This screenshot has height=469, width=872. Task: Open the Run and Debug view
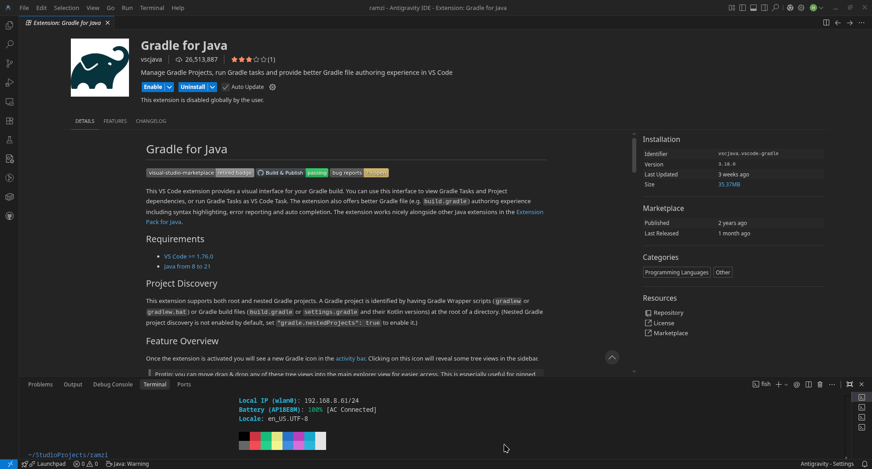click(x=9, y=83)
